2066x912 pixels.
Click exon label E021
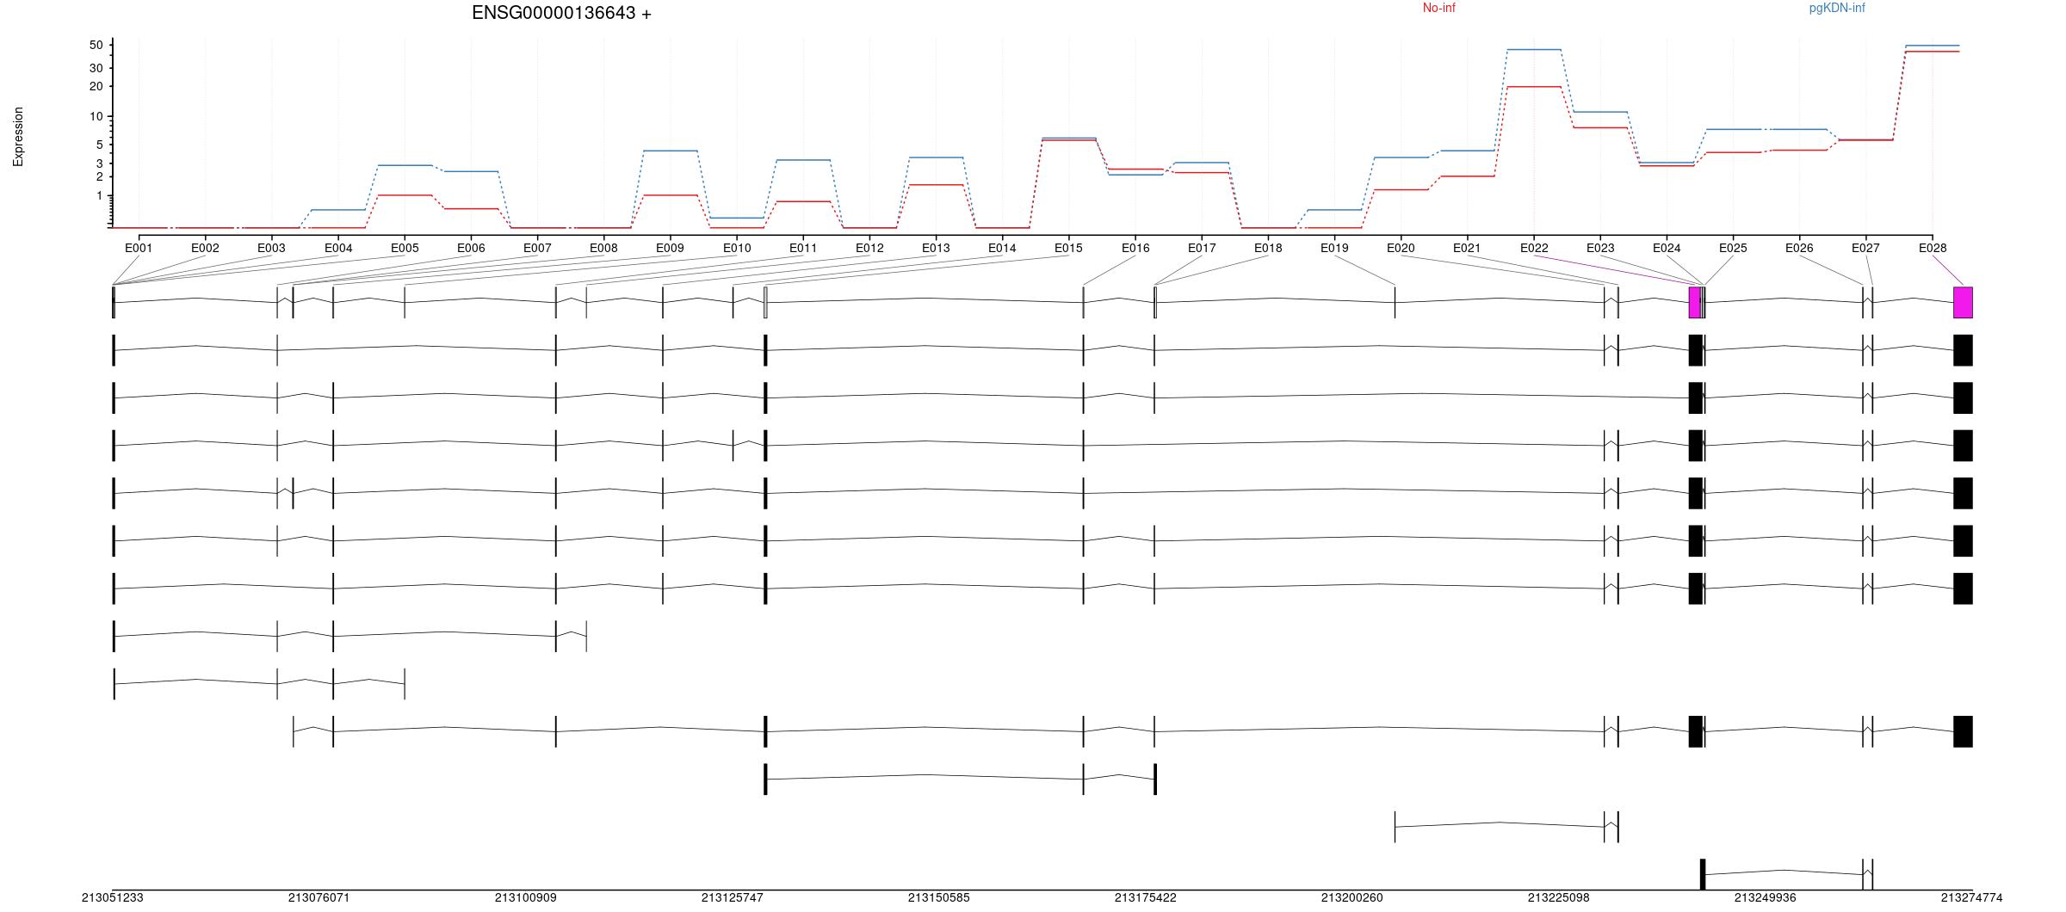click(1467, 248)
